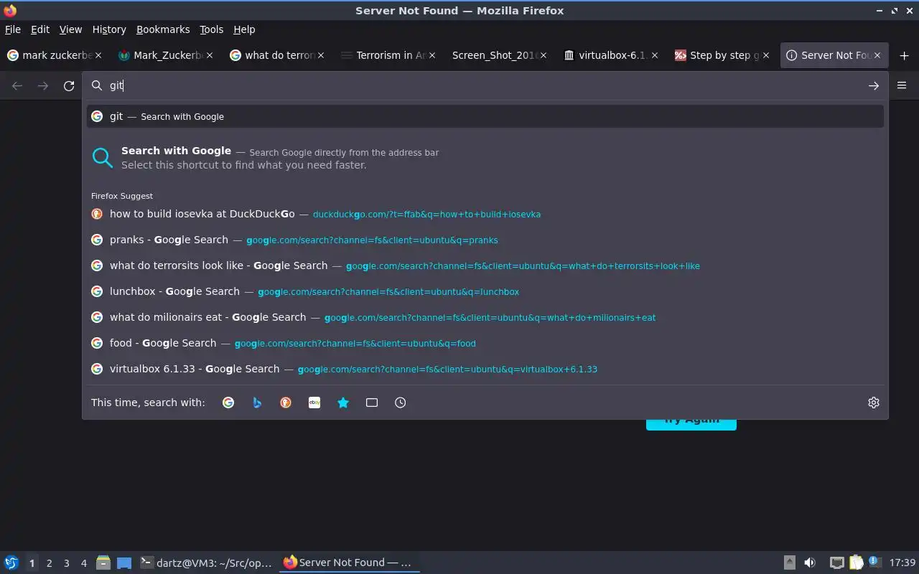Close the 'mark zuckerbe' tab
The width and height of the screenshot is (919, 574).
coord(98,55)
